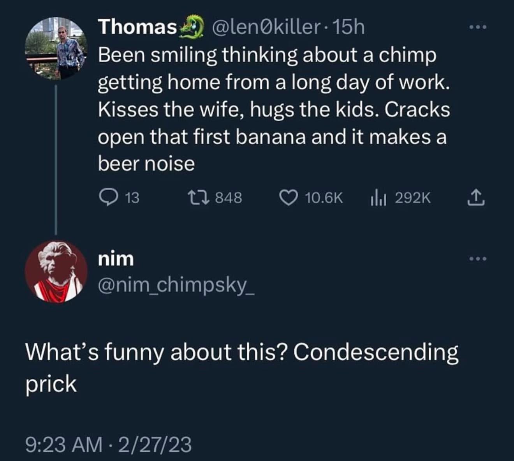Click the 292K views count

(x=413, y=198)
